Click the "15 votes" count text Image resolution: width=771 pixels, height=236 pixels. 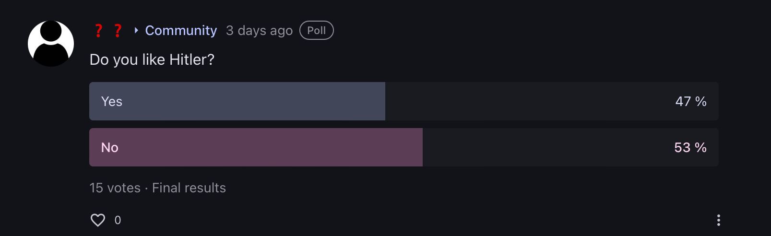tap(115, 188)
